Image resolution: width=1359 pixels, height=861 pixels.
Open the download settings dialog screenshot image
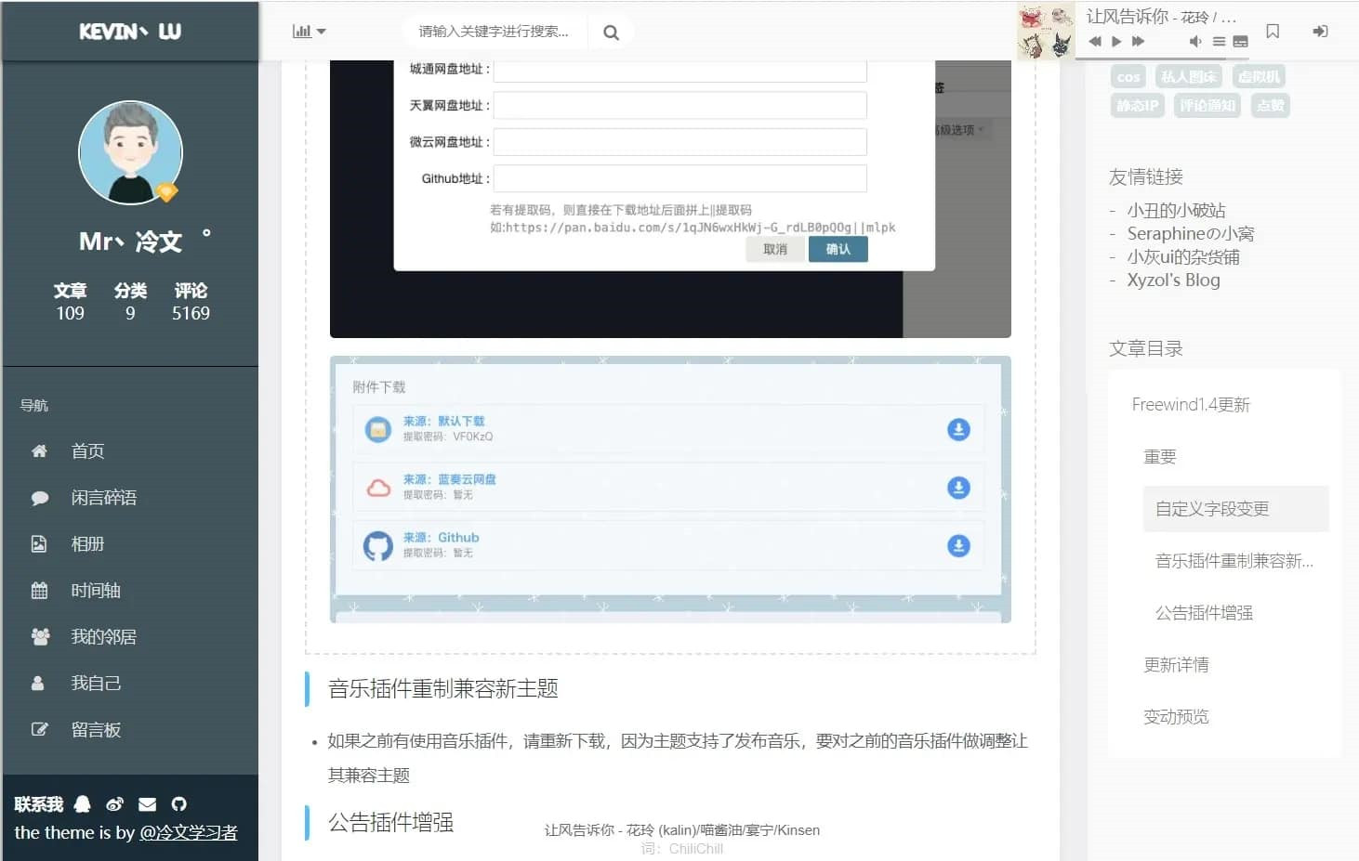click(670, 199)
